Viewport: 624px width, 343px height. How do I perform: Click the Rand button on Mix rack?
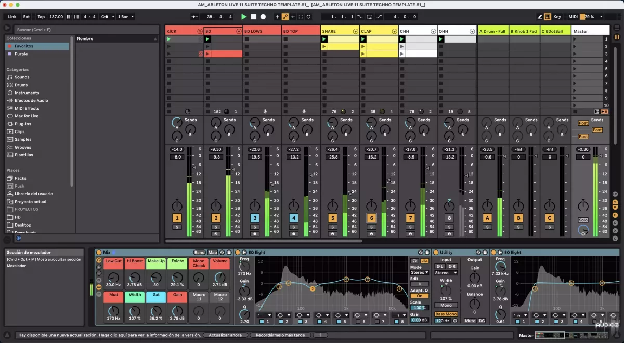click(x=200, y=253)
